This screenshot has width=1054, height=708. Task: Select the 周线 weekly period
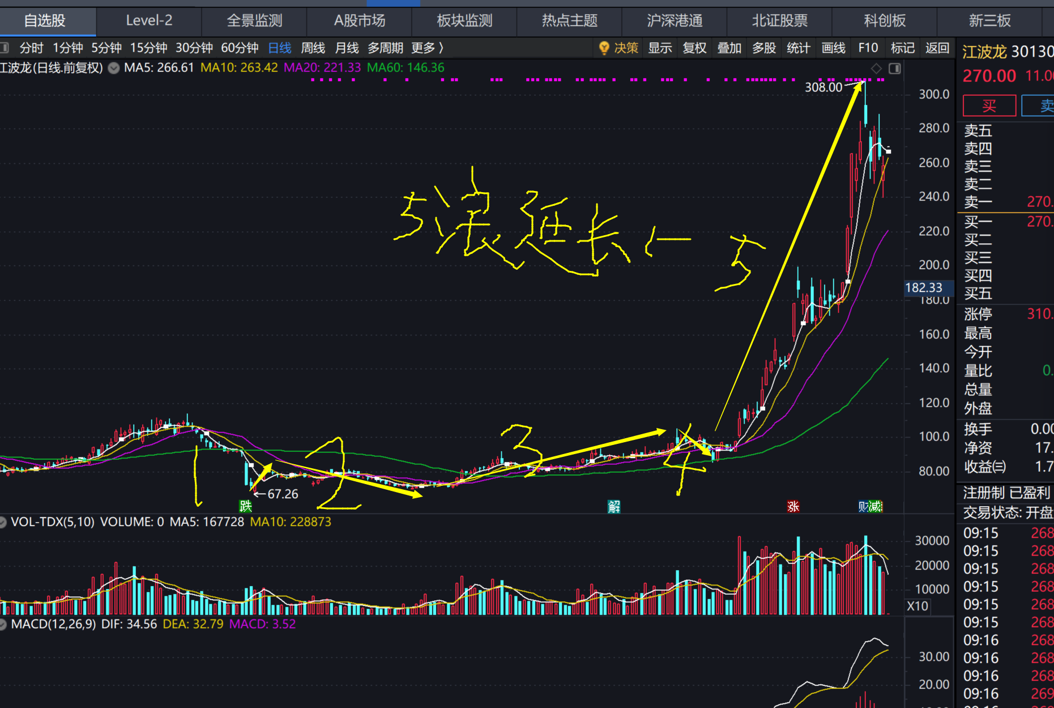tap(313, 48)
